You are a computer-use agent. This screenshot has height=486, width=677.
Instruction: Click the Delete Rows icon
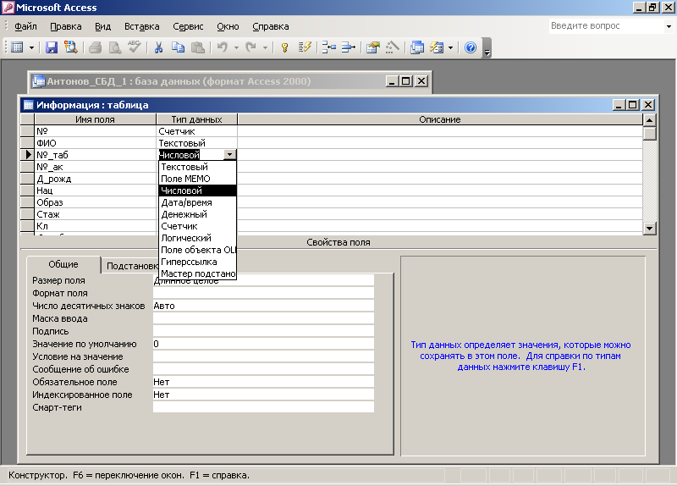click(349, 47)
